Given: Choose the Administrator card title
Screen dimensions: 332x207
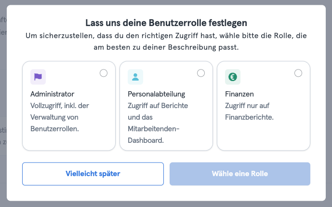Looking at the screenshot, I should [x=53, y=94].
